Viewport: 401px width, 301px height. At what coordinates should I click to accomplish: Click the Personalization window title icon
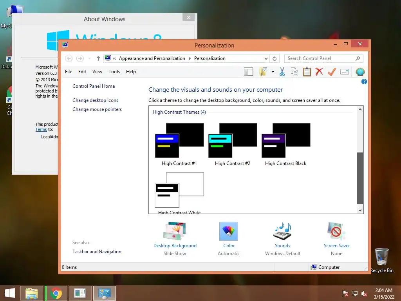[65, 45]
